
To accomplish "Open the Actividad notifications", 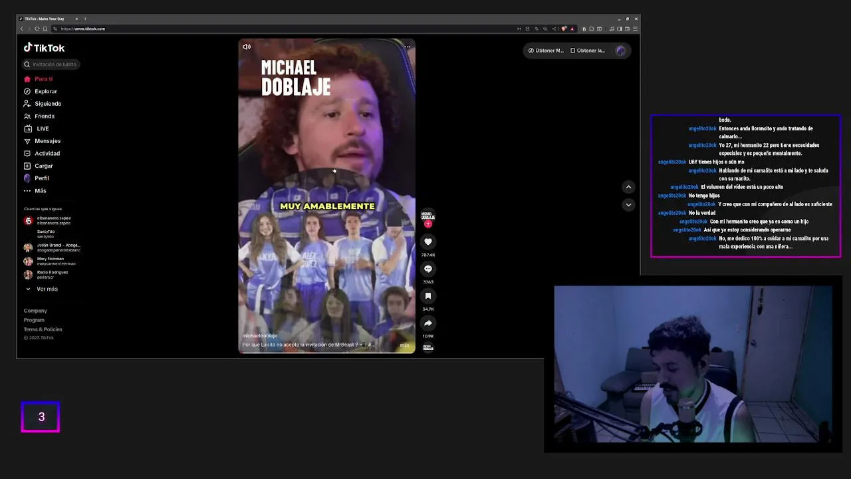I will coord(42,154).
